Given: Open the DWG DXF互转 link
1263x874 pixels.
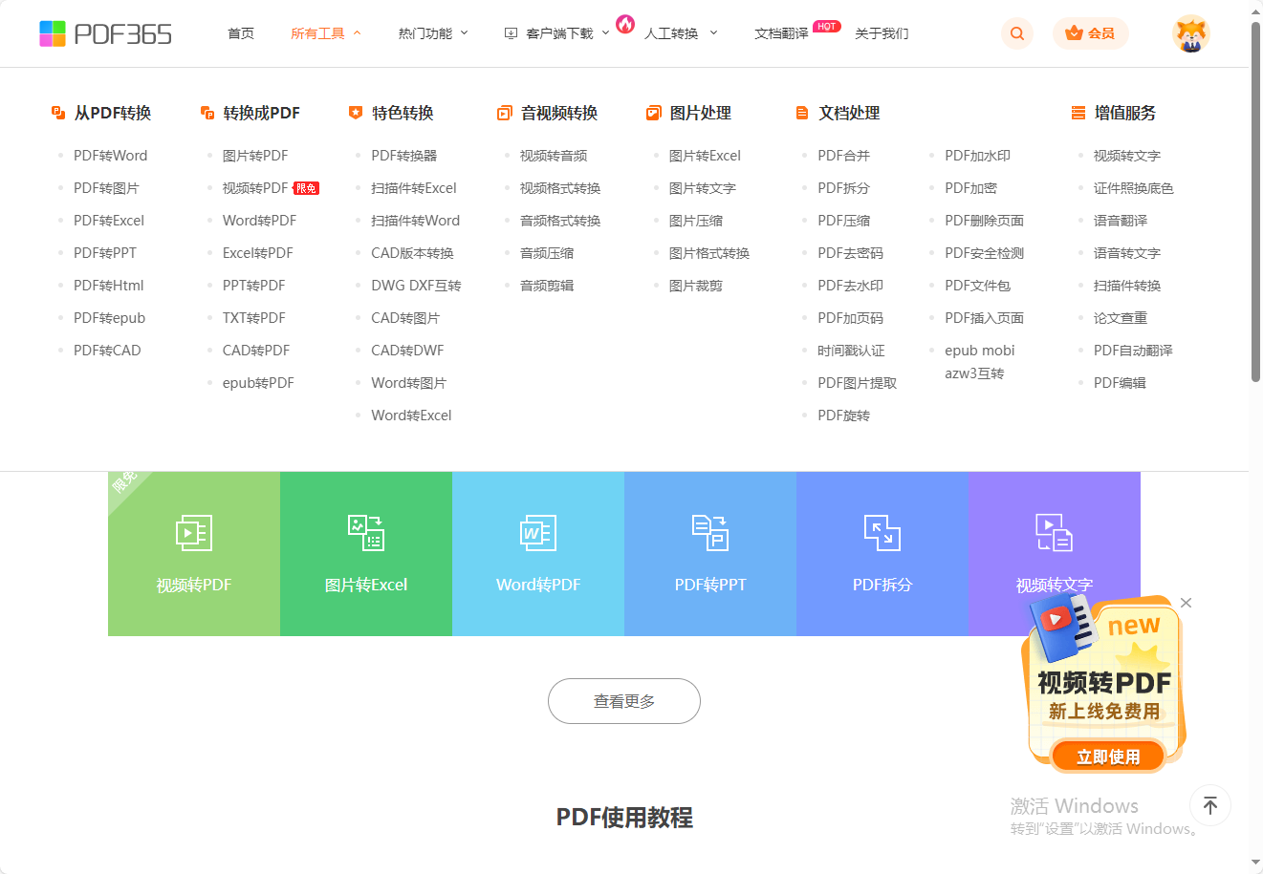Looking at the screenshot, I should point(417,286).
